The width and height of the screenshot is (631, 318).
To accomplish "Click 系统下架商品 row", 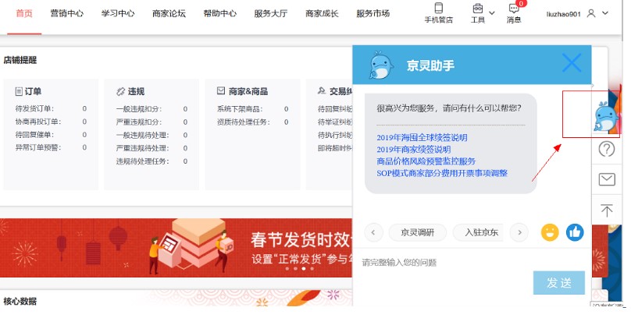I will click(253, 109).
